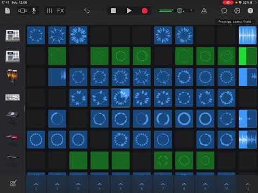Viewport: 258px width, 193px height.
Task: Tap the 17:41 clock in status bar
Action: click(x=5, y=3)
